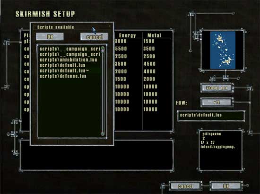The height and width of the screenshot is (194, 260).
Task: Choose scripts\default.lua~ backup entry
Action: pyautogui.click(x=64, y=71)
